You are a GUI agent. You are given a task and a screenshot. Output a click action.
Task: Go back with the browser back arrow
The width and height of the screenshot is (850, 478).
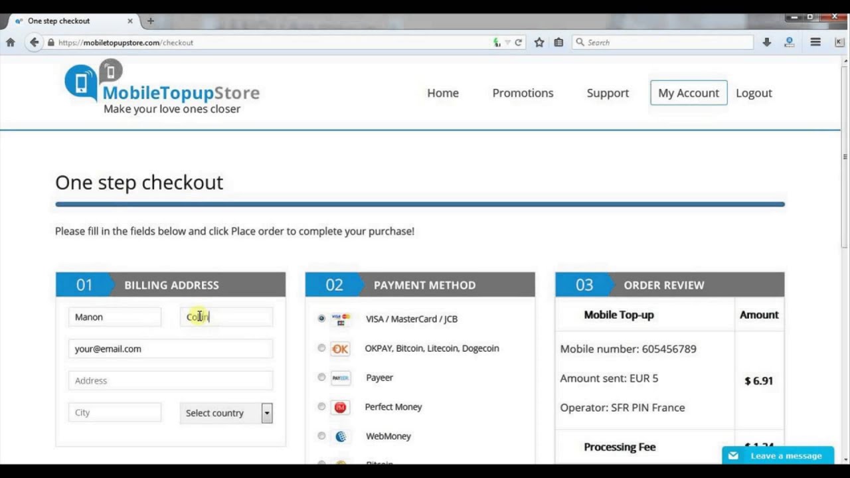pos(35,42)
